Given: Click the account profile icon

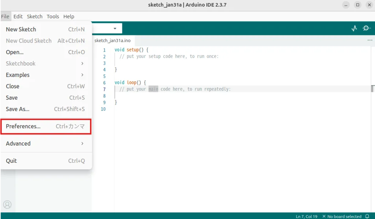Looking at the screenshot, I should tap(7, 204).
